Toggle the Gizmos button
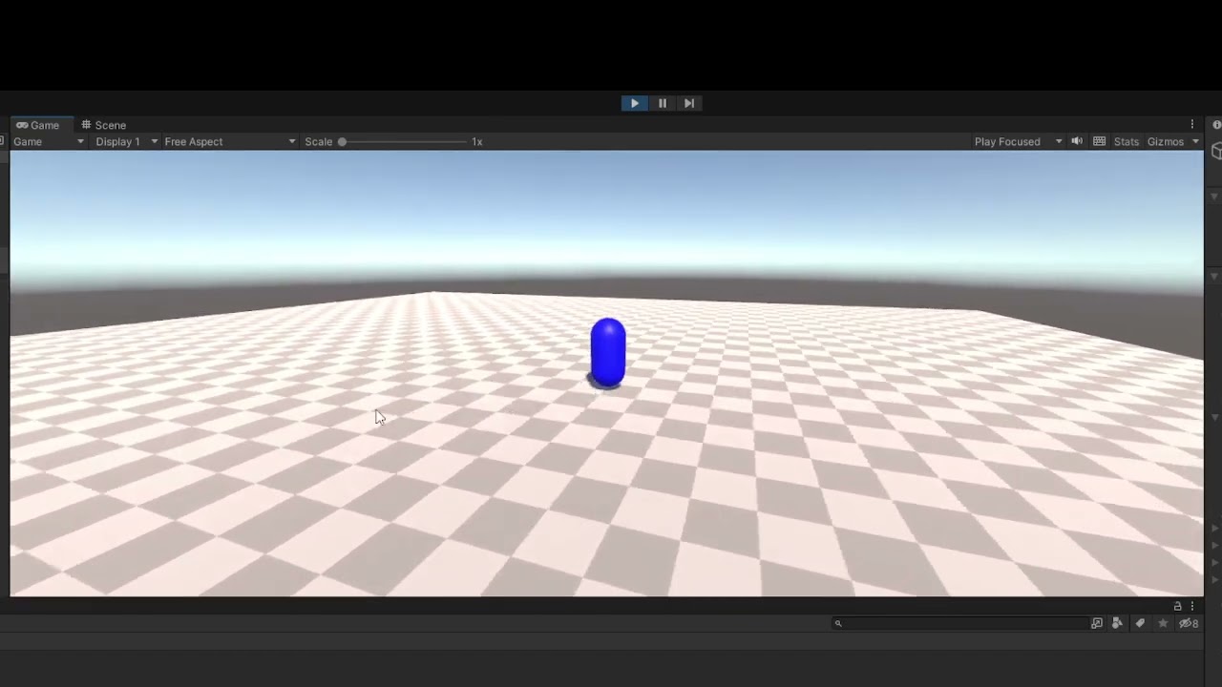 [x=1166, y=141]
